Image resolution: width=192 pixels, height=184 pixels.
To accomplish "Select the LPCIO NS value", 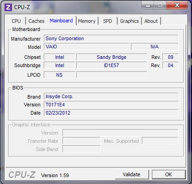I will pyautogui.click(x=59, y=75).
